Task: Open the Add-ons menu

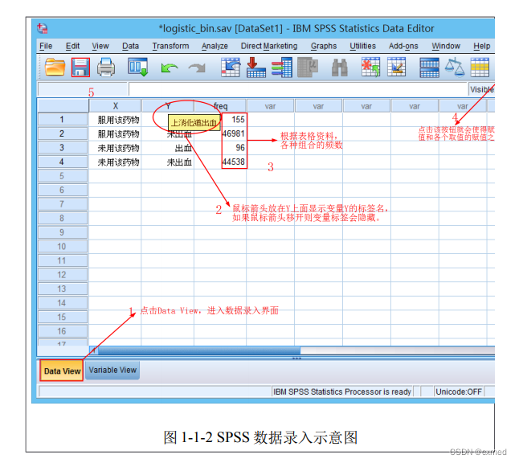Action: pos(403,46)
